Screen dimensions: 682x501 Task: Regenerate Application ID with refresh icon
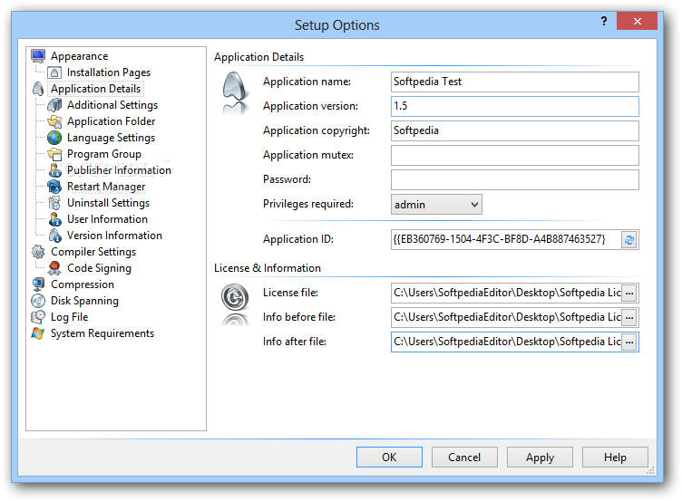pos(629,239)
